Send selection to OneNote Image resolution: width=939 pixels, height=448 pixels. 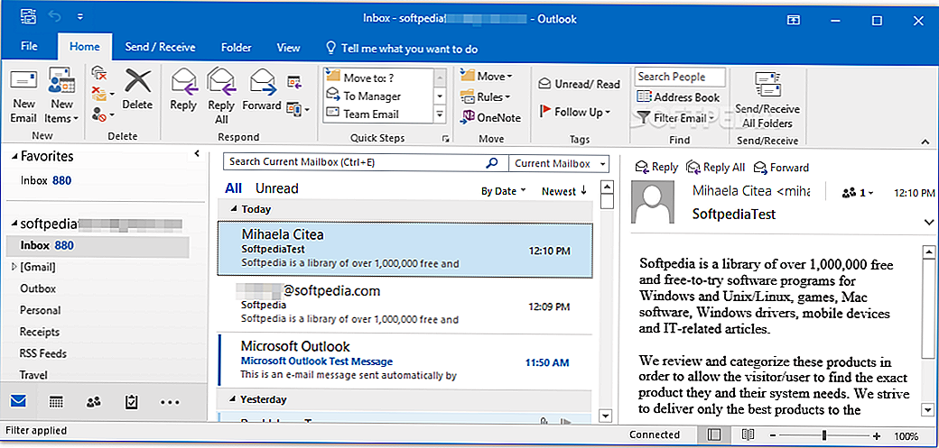pos(491,117)
